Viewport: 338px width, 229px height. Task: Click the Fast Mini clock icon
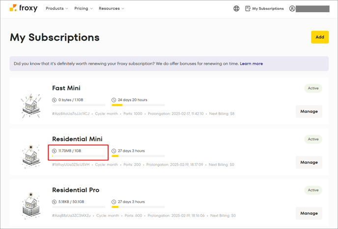tap(113, 100)
